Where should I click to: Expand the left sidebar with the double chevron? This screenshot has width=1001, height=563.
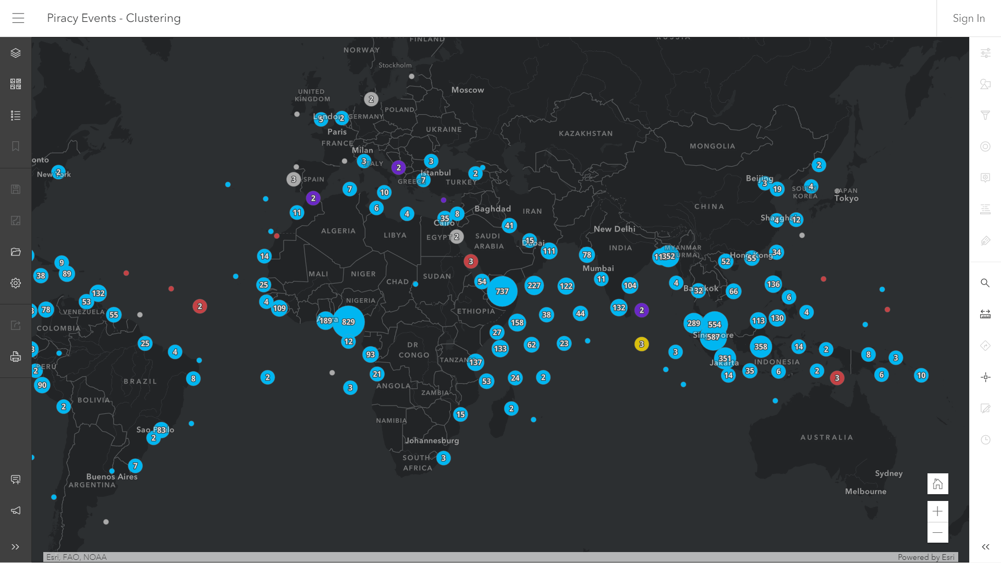[x=15, y=547]
